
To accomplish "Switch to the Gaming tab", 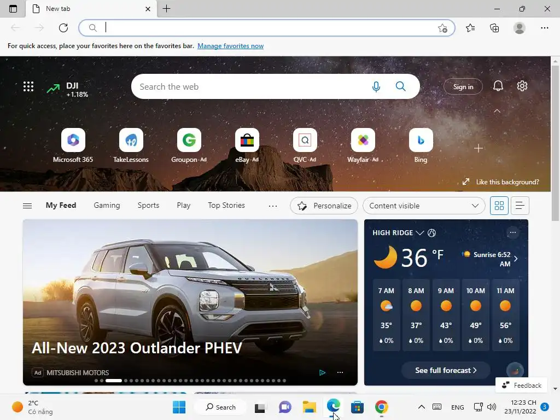I will click(107, 206).
